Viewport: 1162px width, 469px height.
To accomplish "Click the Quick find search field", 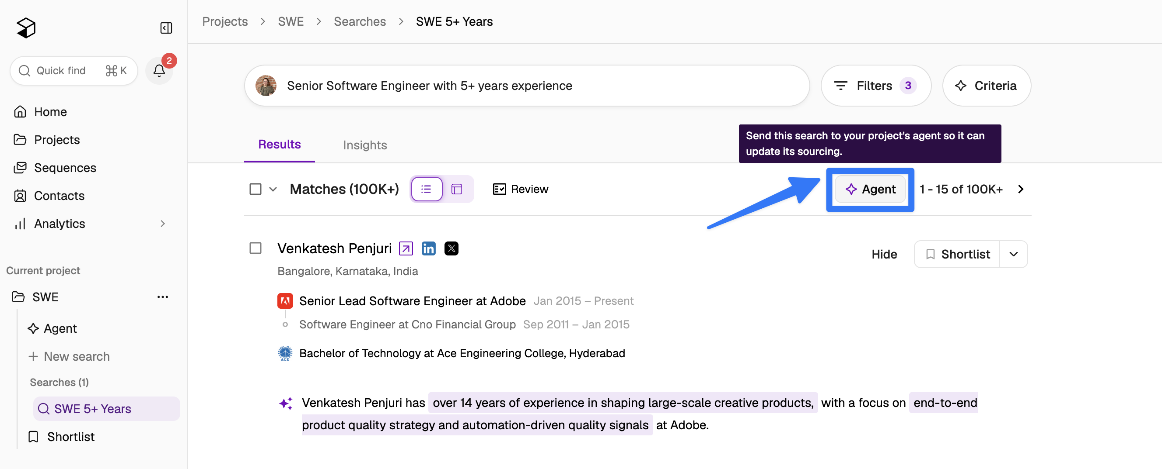I will 73,71.
